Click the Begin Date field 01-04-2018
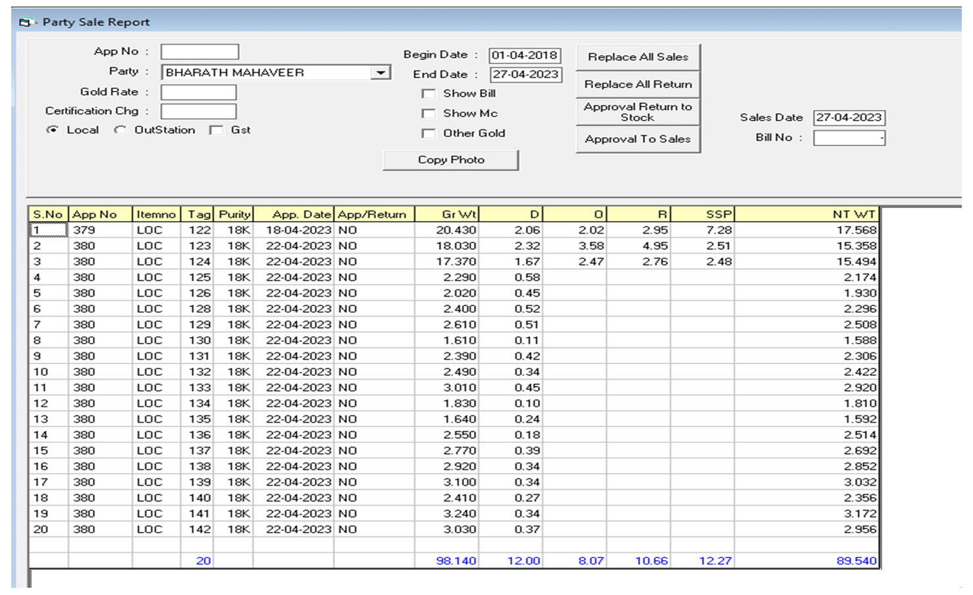973x595 pixels. (x=525, y=55)
